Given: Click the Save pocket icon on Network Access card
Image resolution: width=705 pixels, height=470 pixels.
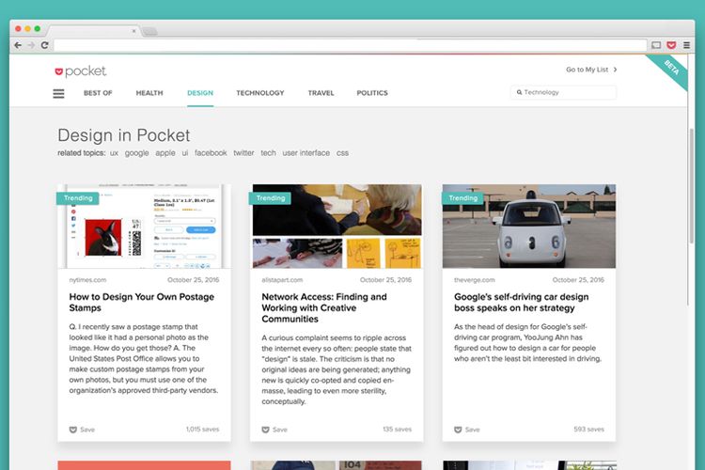Looking at the screenshot, I should coord(265,430).
